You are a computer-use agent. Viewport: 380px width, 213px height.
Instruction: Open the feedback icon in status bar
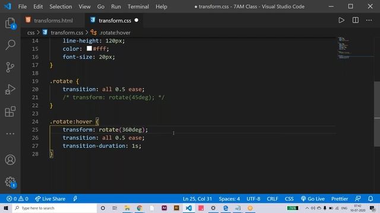coord(357,199)
